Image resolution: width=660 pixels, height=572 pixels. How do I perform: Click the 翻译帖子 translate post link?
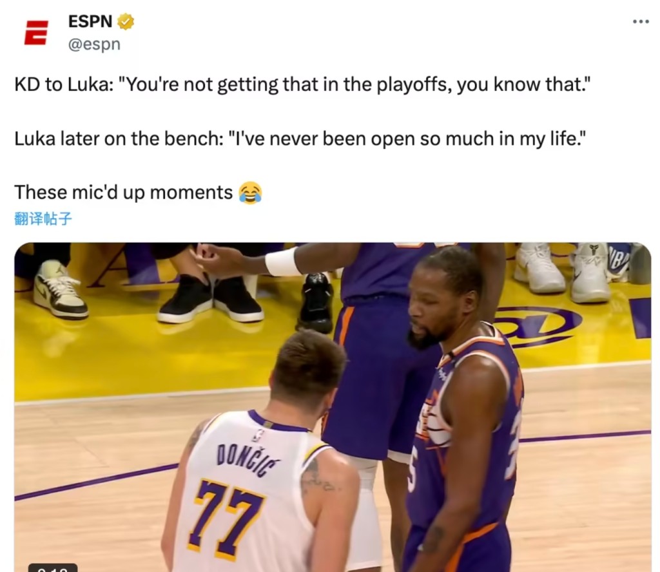(x=43, y=219)
